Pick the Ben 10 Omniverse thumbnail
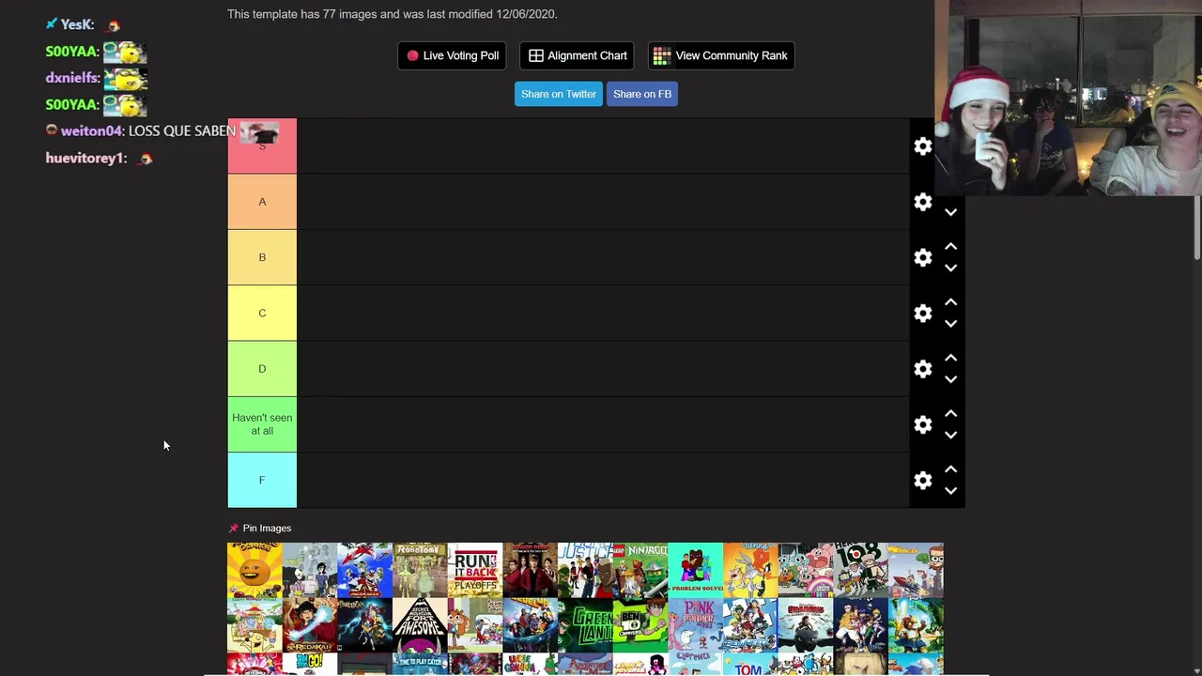Viewport: 1202px width, 676px height. click(x=640, y=625)
